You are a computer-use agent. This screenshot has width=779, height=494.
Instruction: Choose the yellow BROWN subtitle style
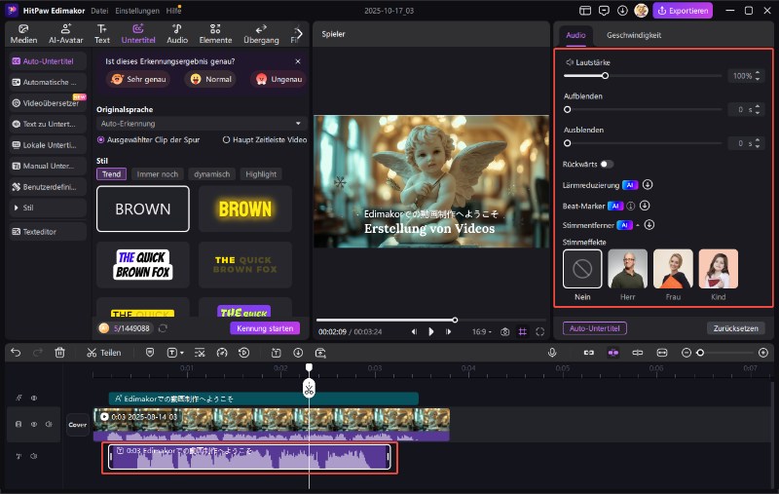(x=245, y=209)
